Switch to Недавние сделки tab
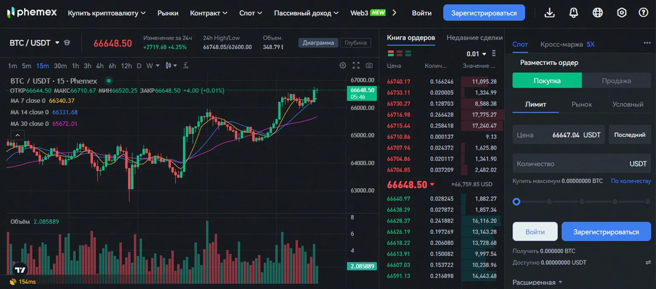This screenshot has width=656, height=289. pos(474,38)
